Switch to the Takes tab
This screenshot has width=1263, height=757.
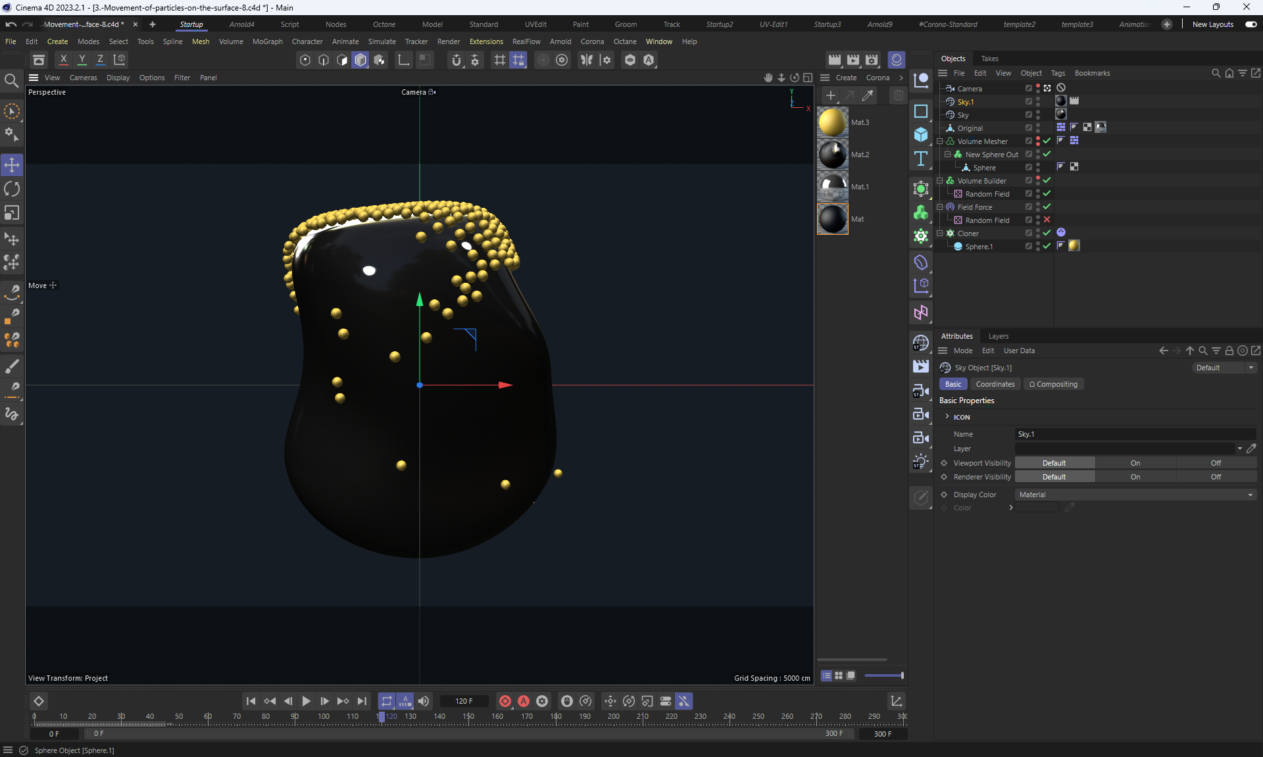click(x=989, y=59)
